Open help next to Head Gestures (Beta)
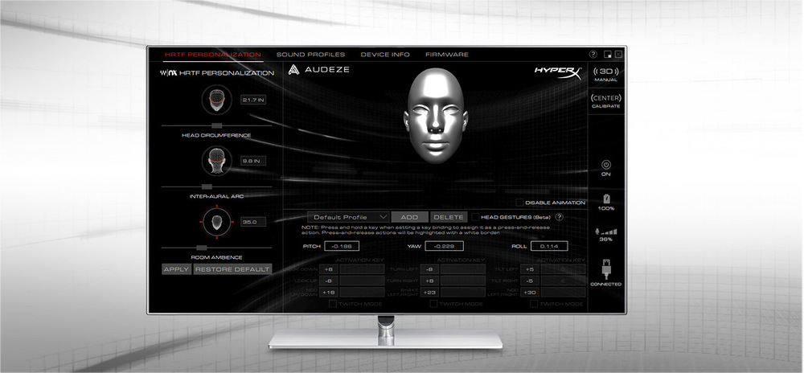Screen dimensions: 804x373 tap(560, 217)
